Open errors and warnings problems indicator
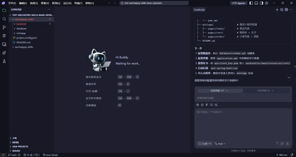296x157 pixels. pyautogui.click(x=32, y=155)
